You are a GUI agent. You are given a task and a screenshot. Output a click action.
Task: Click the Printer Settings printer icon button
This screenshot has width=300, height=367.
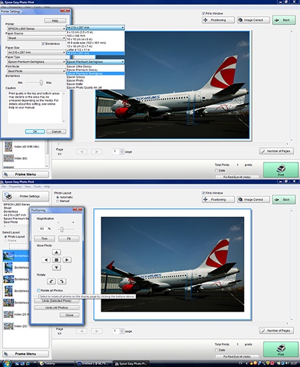[26, 196]
